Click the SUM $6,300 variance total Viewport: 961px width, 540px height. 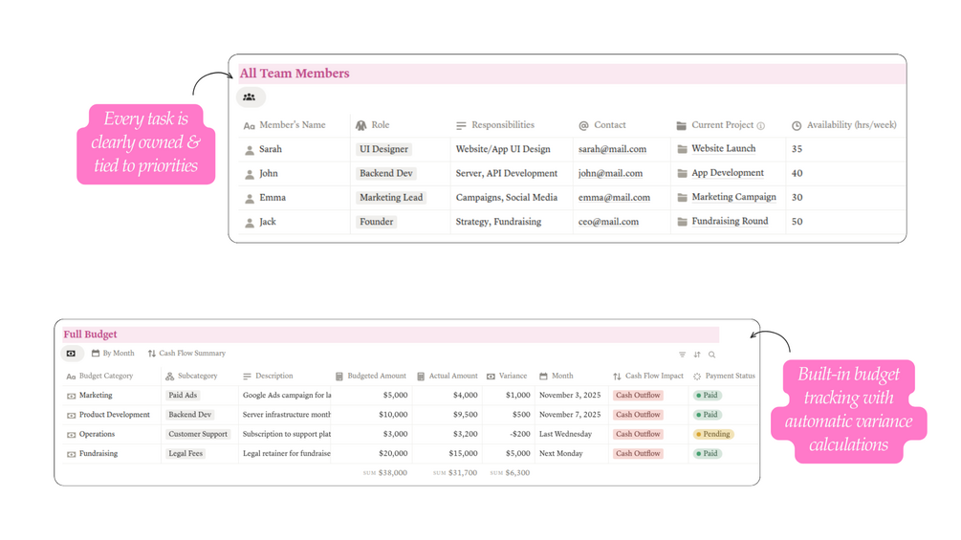click(x=510, y=473)
